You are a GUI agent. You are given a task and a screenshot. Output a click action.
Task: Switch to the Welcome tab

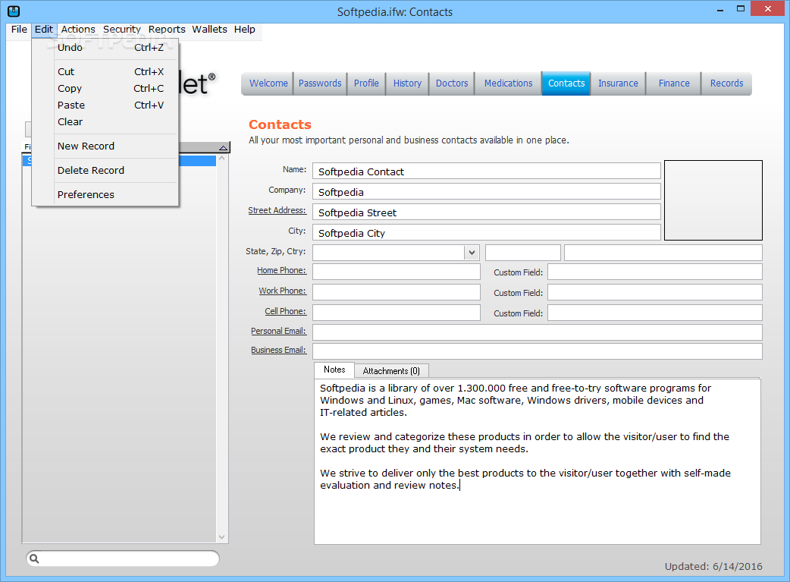click(x=268, y=83)
